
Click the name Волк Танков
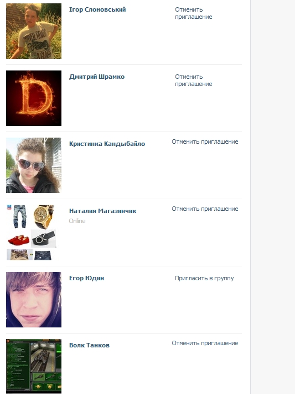(x=89, y=345)
